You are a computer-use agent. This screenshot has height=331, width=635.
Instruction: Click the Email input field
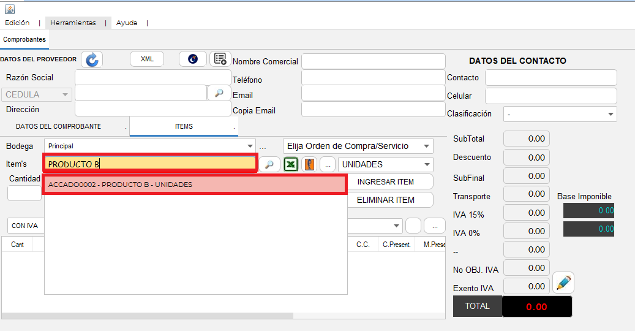[374, 93]
